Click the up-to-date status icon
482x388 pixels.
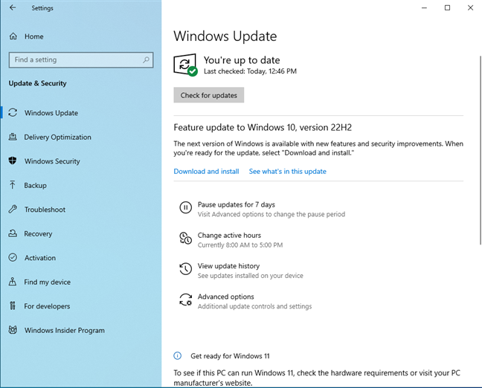click(x=185, y=65)
